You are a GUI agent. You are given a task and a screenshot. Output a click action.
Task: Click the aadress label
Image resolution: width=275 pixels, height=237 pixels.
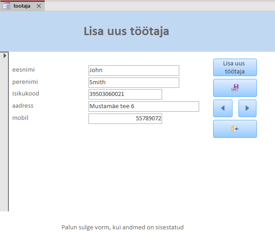pos(23,106)
